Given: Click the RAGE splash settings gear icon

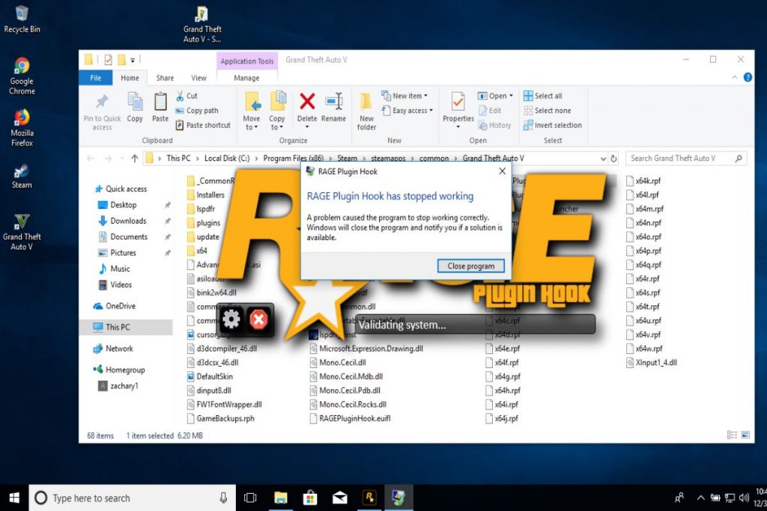Looking at the screenshot, I should [231, 319].
